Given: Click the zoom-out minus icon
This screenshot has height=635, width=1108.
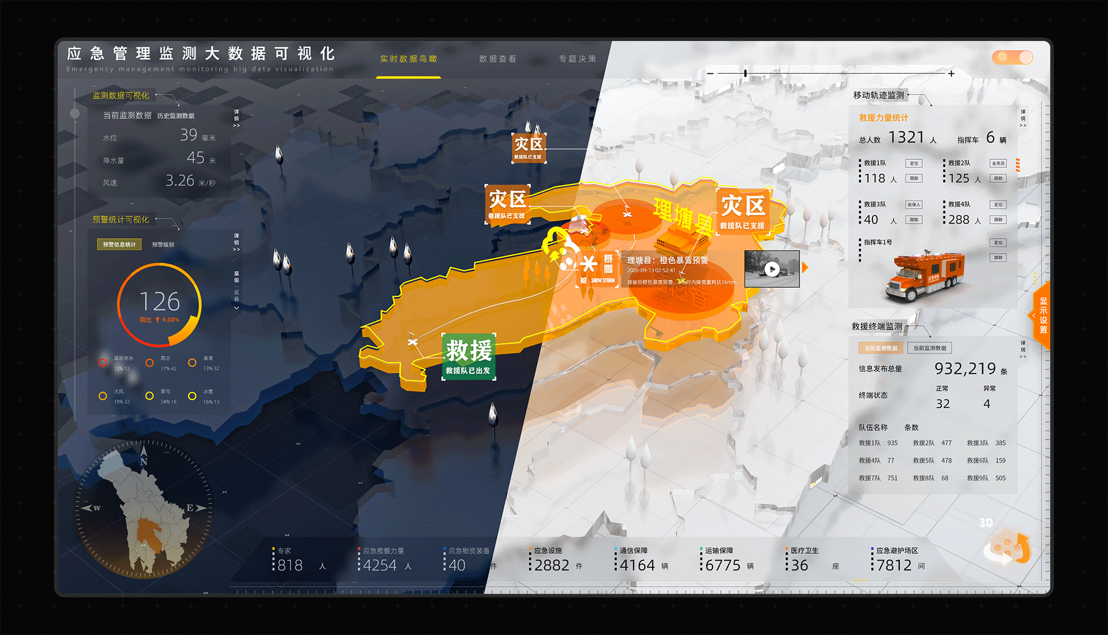Looking at the screenshot, I should [x=710, y=74].
